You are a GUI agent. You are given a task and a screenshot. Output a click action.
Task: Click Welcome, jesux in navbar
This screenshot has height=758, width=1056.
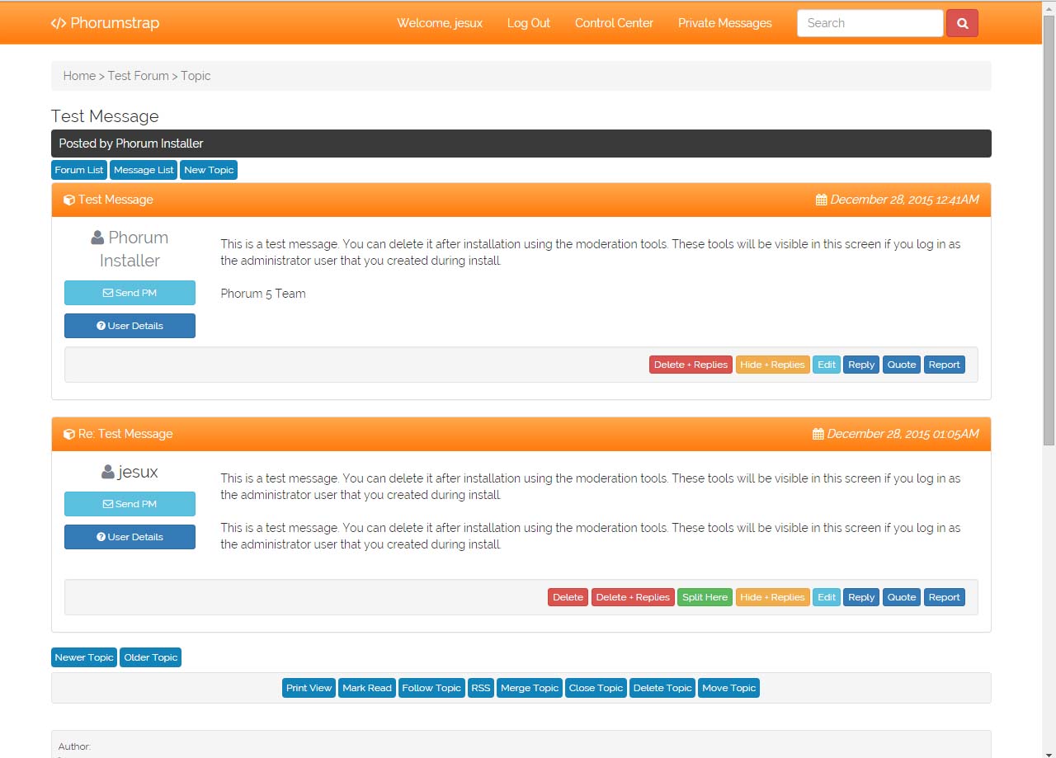(440, 23)
